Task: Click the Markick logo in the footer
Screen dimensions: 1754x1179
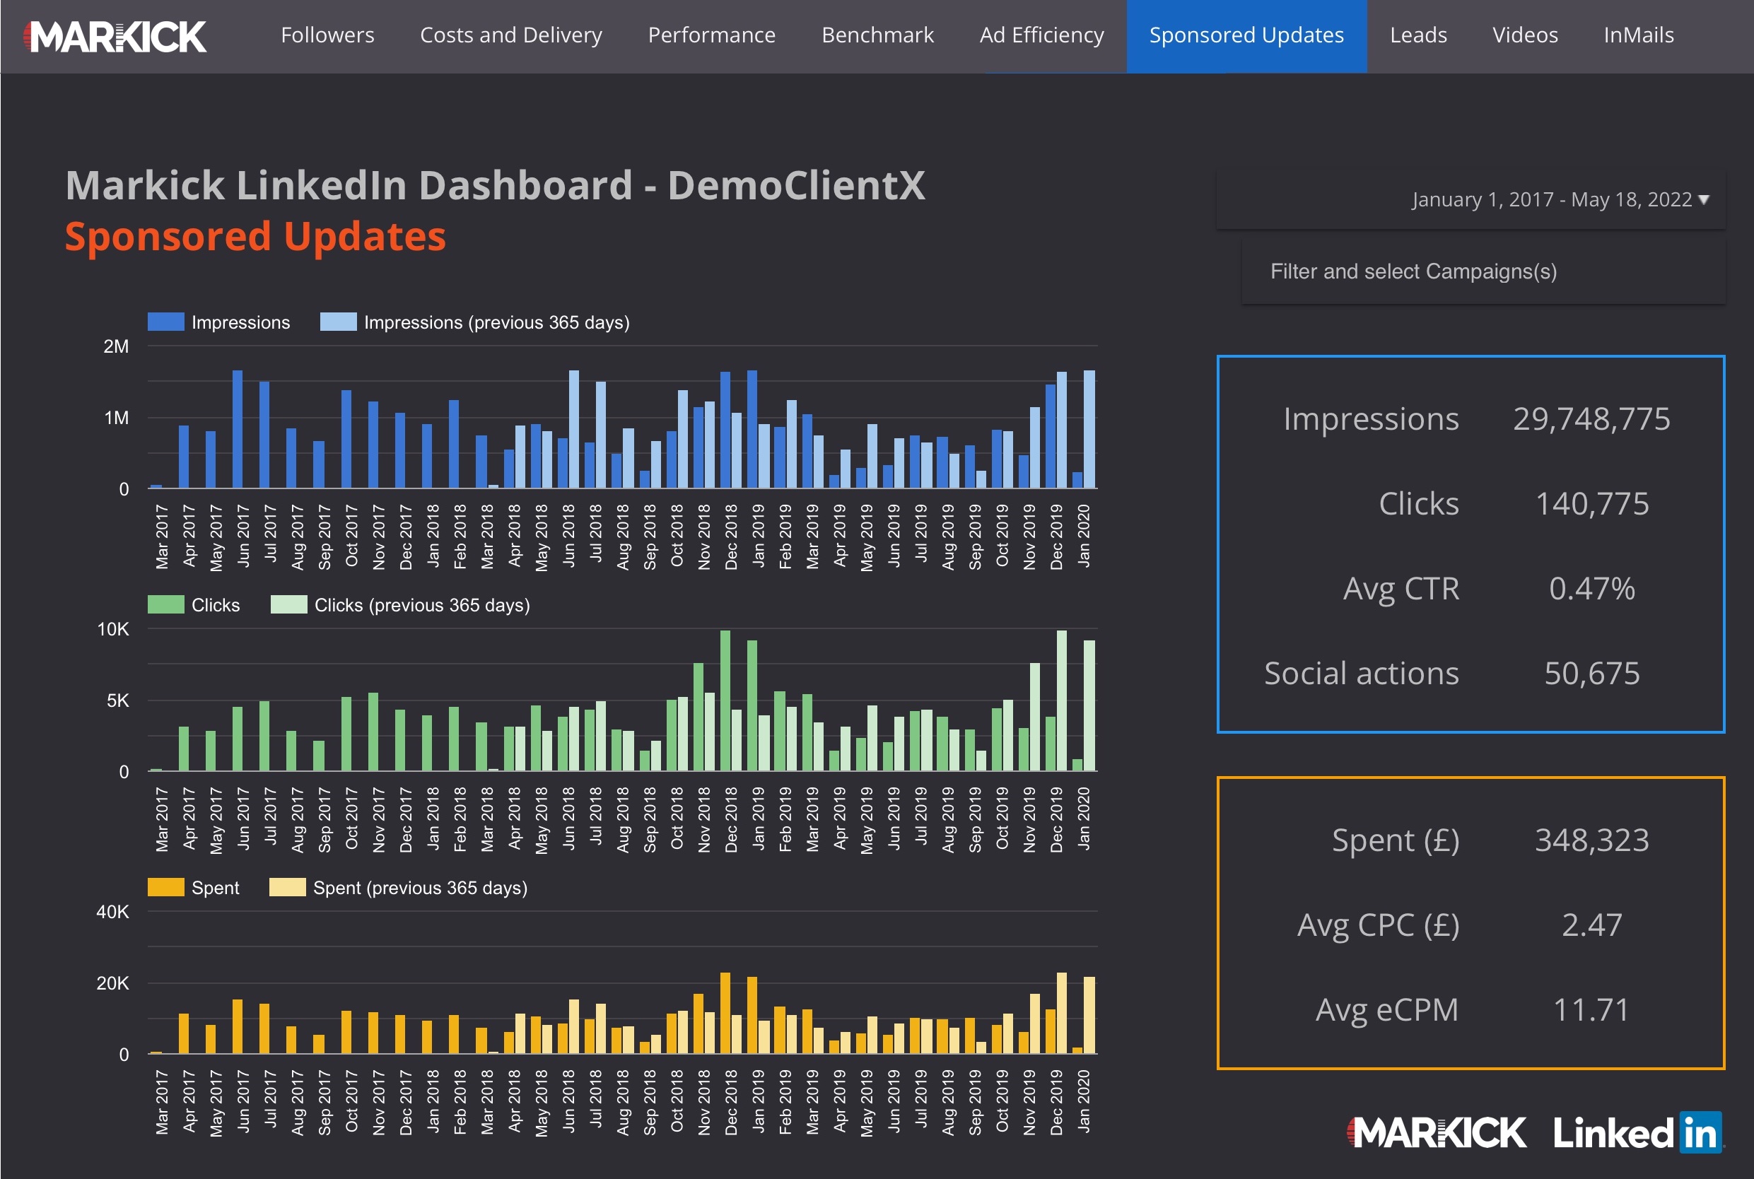Action: point(1436,1132)
